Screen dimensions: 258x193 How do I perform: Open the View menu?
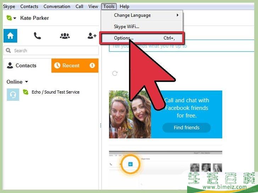(x=93, y=7)
